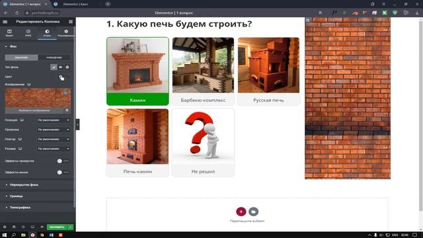Toggle the Эффекты мыши switch
Screen dimensions: 423x238
click(x=63, y=172)
